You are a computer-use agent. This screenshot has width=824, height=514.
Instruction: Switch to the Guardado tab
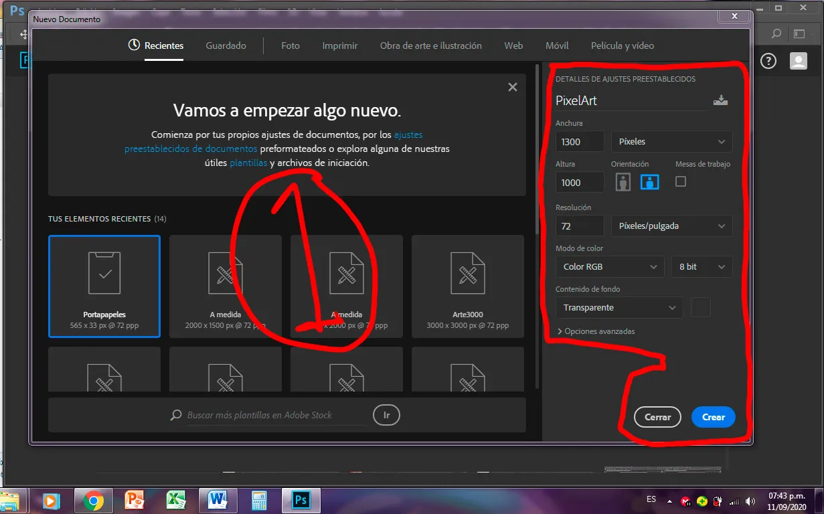click(x=226, y=46)
